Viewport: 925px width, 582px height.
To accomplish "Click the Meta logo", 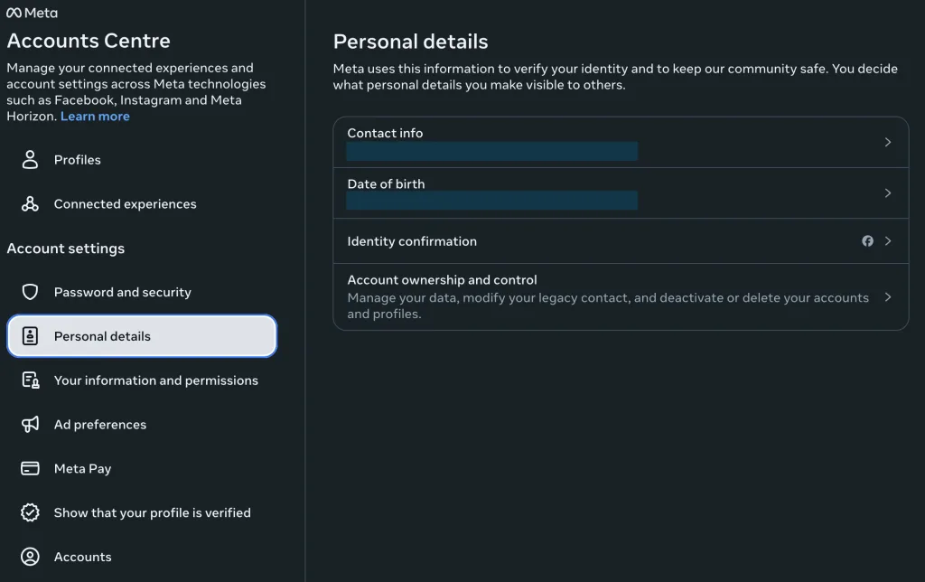I will click(x=32, y=13).
